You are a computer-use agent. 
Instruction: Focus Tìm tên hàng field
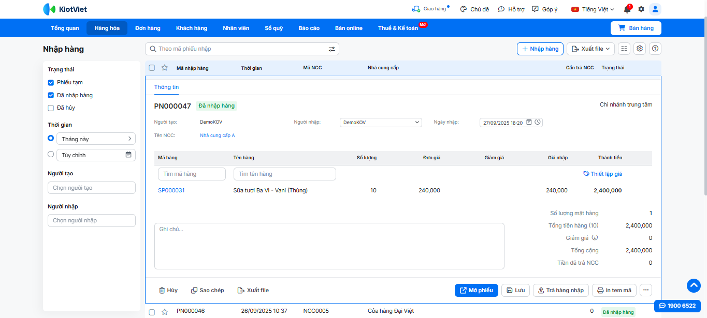pos(285,174)
